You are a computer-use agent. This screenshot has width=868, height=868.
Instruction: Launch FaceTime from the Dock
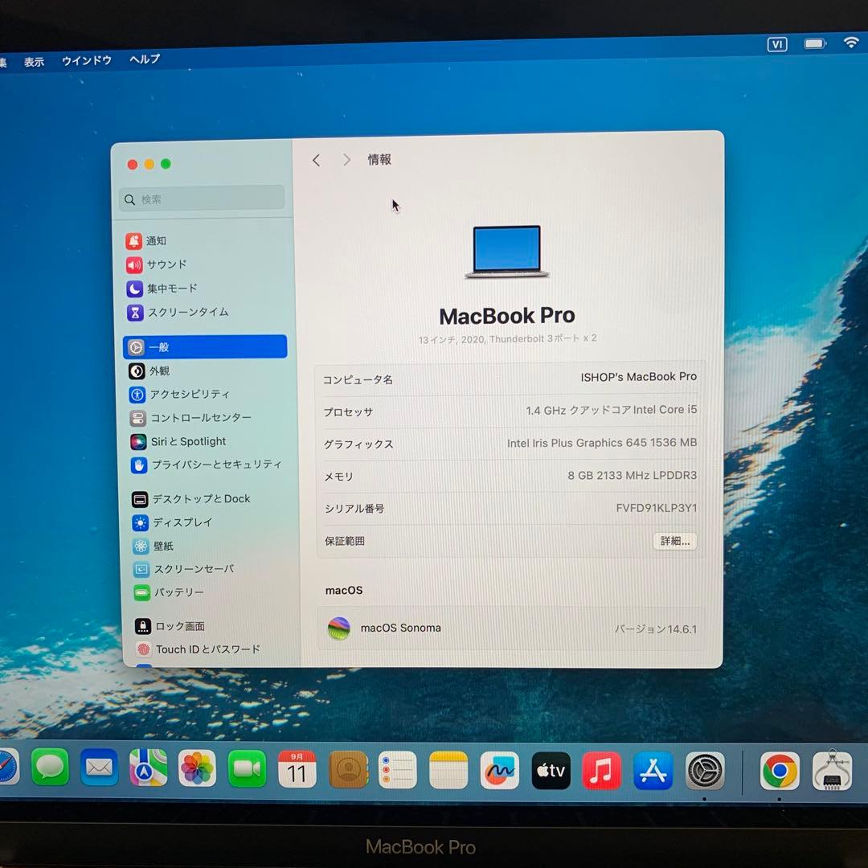pyautogui.click(x=246, y=769)
